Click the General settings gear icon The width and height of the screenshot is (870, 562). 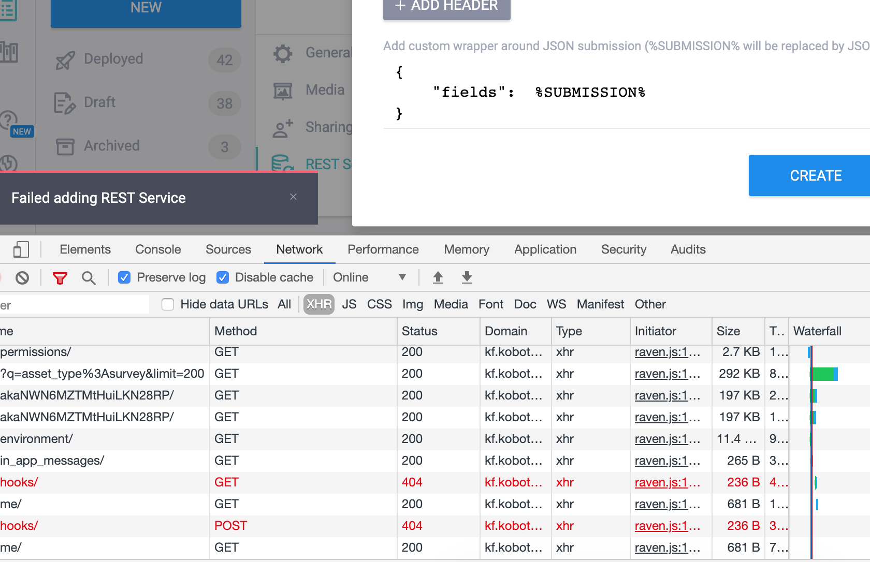pyautogui.click(x=282, y=53)
